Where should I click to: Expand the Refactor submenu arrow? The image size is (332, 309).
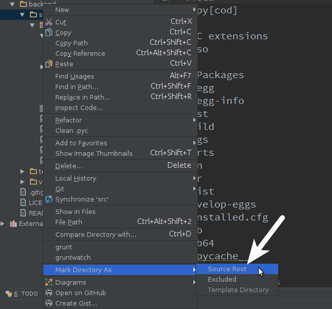click(194, 120)
